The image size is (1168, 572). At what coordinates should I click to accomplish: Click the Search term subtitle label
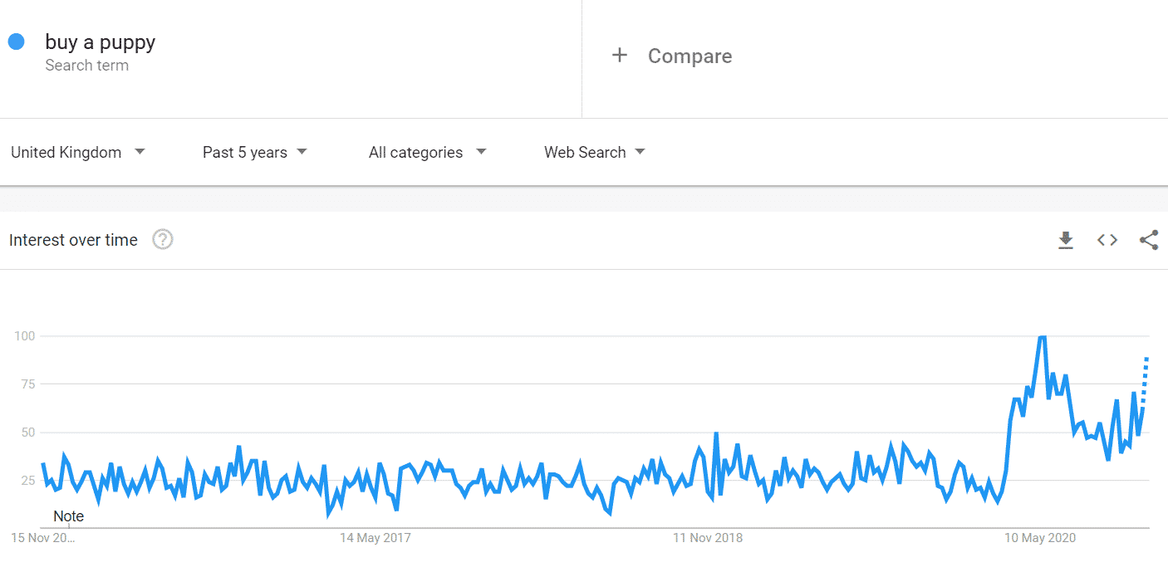[x=87, y=66]
